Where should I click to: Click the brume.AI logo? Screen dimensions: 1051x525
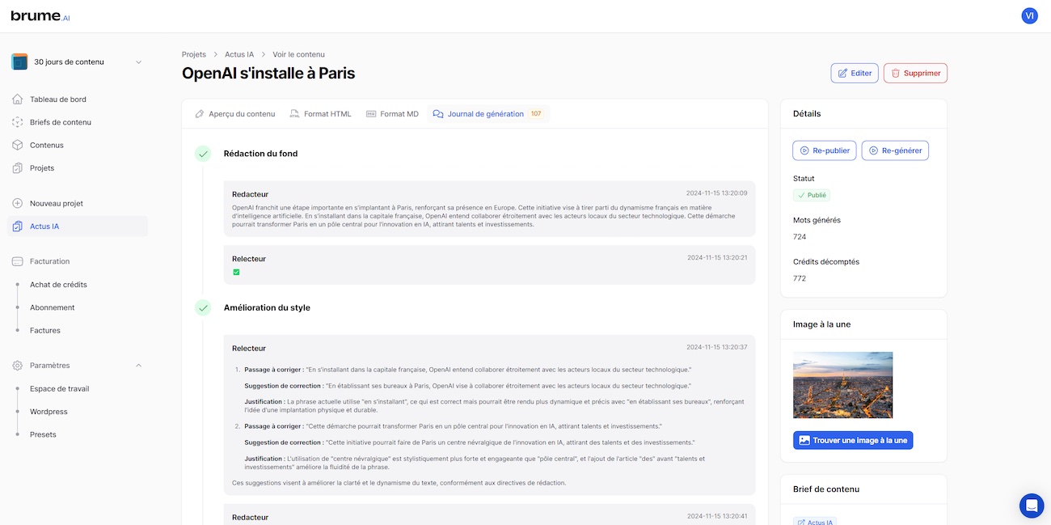(x=40, y=16)
